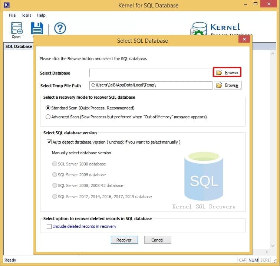Image resolution: width=280 pixels, height=266 pixels.
Task: Browse for the temp file path
Action: pos(227,85)
